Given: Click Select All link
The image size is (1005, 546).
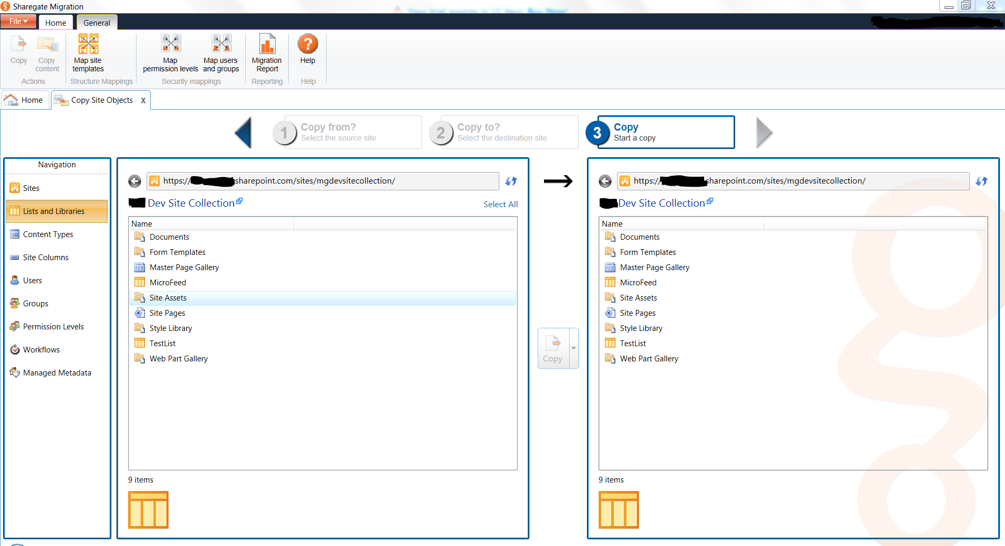Looking at the screenshot, I should [x=500, y=205].
